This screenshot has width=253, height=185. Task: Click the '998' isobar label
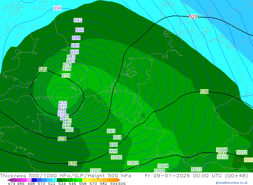click(x=113, y=151)
